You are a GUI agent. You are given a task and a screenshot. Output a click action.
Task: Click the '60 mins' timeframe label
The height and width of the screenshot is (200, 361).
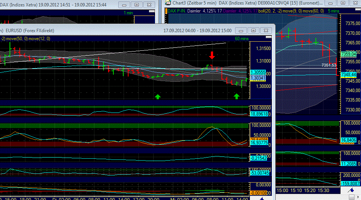242,39
